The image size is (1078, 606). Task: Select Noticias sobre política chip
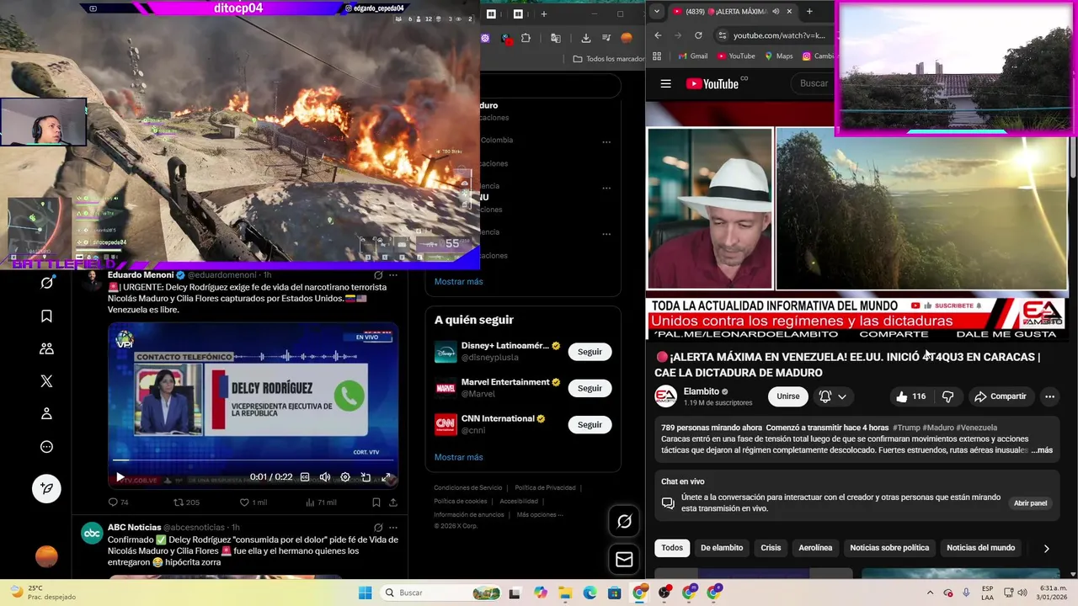pyautogui.click(x=889, y=548)
